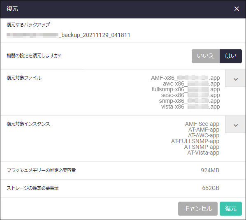Select the AMF-x86 app file entry
Viewport: 246px width, 220px height.
(x=186, y=78)
